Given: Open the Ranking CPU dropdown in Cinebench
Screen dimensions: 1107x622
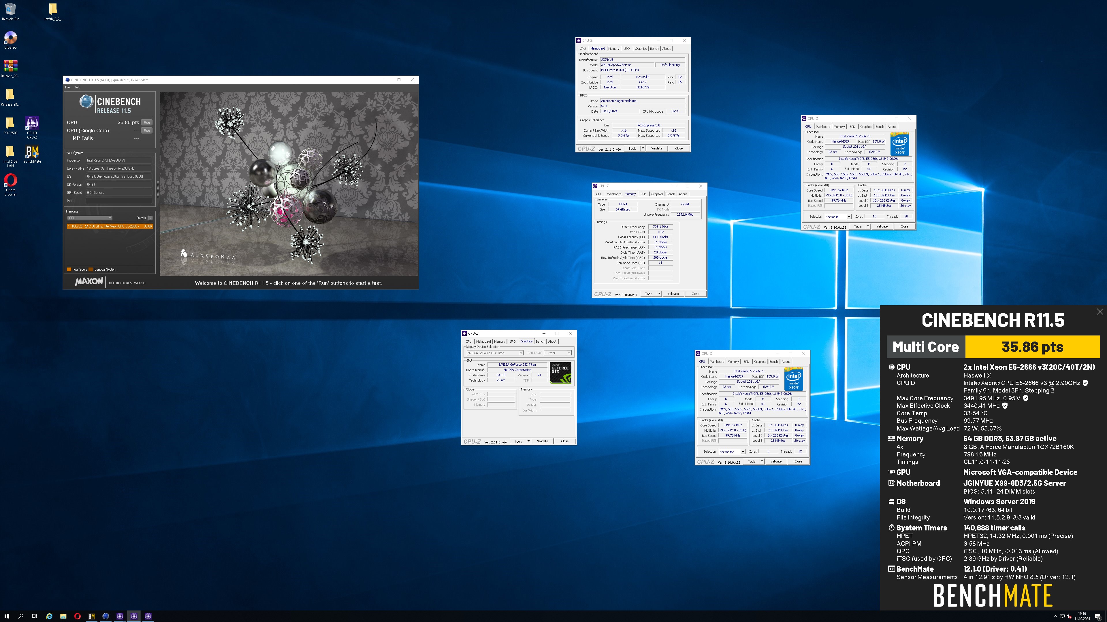Looking at the screenshot, I should 89,218.
